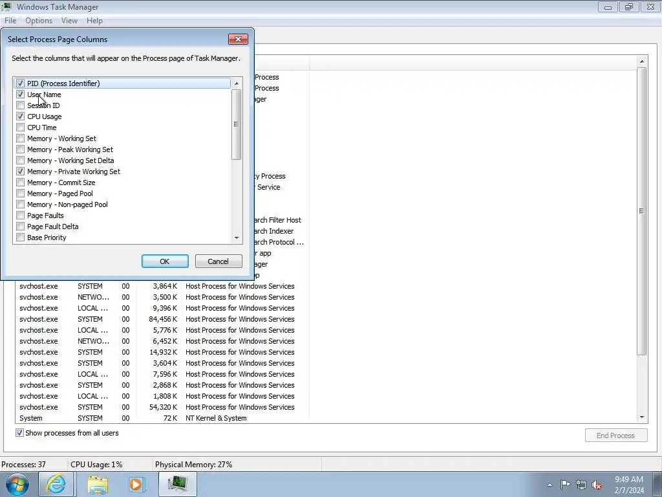Select svchost.exe row with 6,452 K
662x497 pixels.
coord(162,341)
